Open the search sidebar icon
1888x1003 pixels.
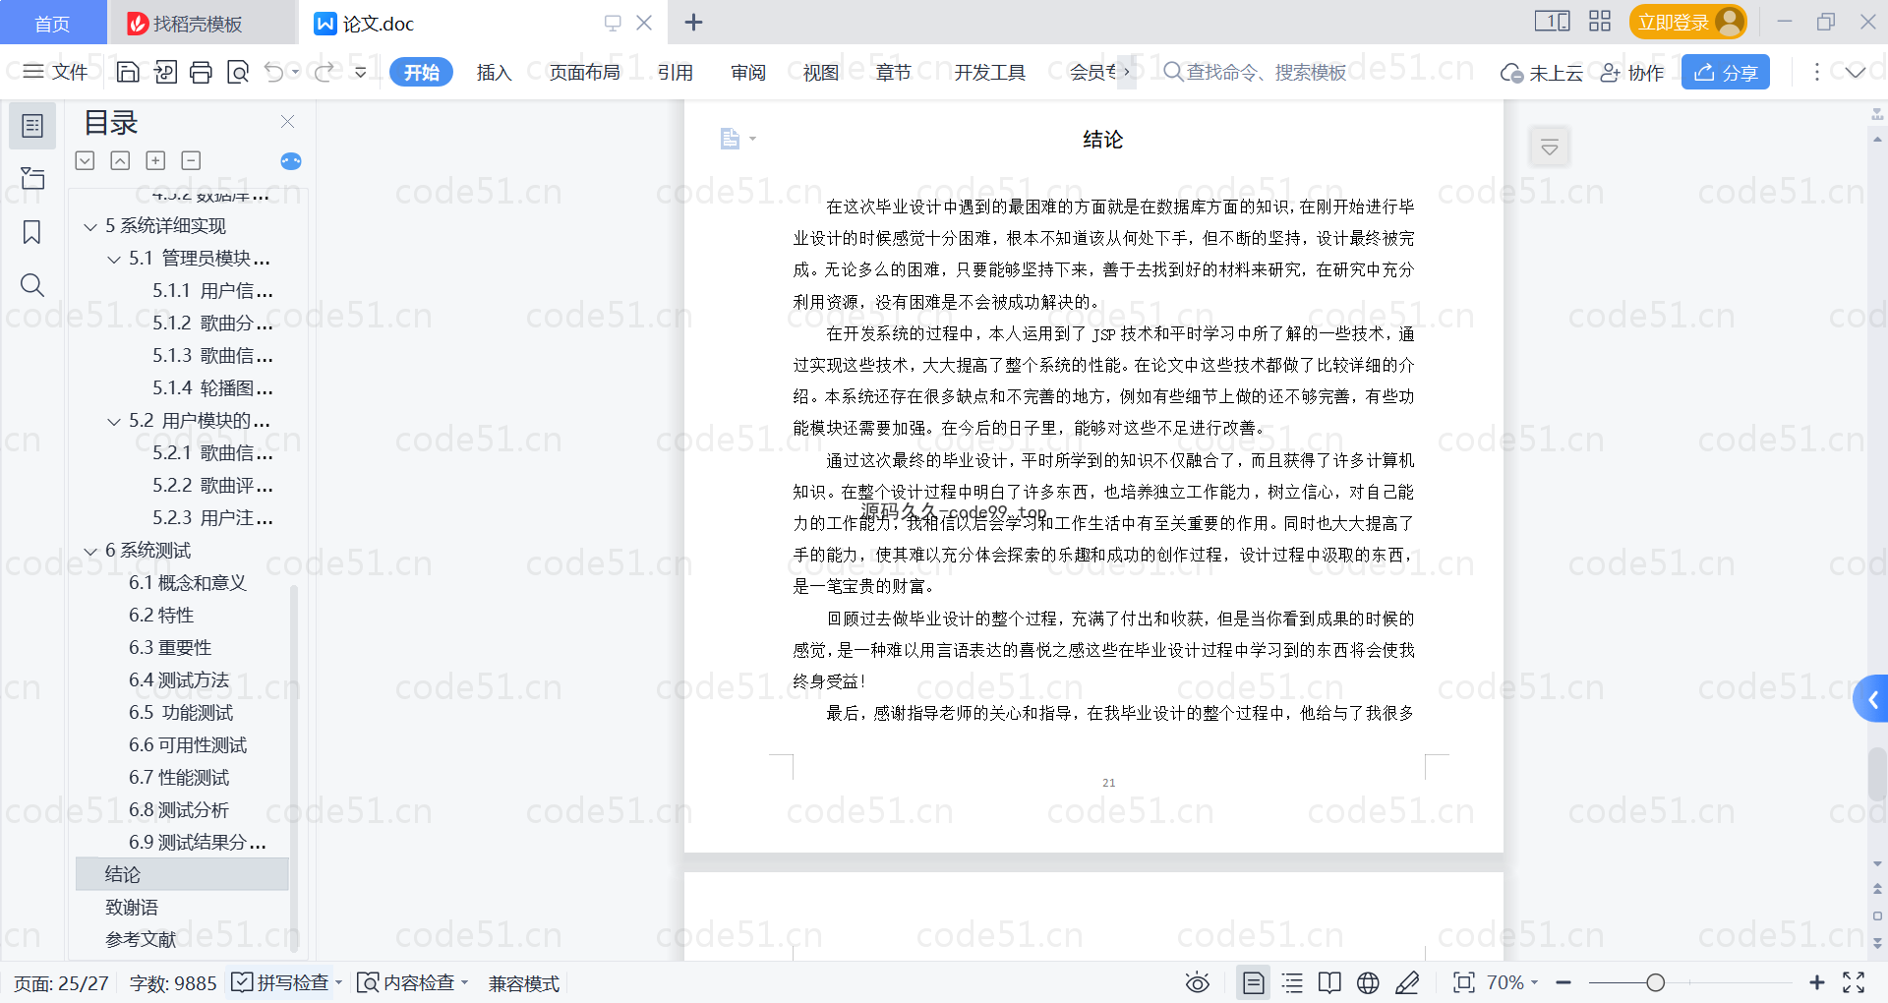coord(32,285)
